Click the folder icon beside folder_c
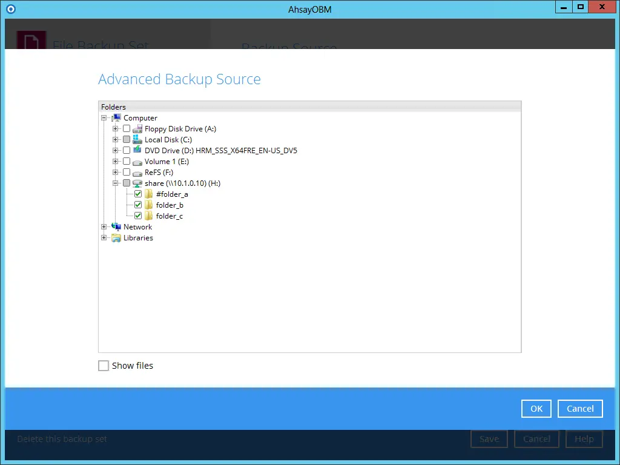Image resolution: width=620 pixels, height=465 pixels. pos(148,216)
